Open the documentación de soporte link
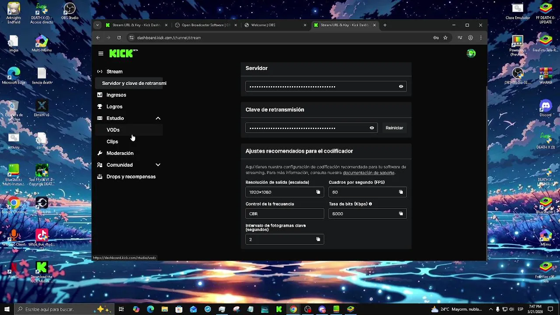 click(x=368, y=173)
